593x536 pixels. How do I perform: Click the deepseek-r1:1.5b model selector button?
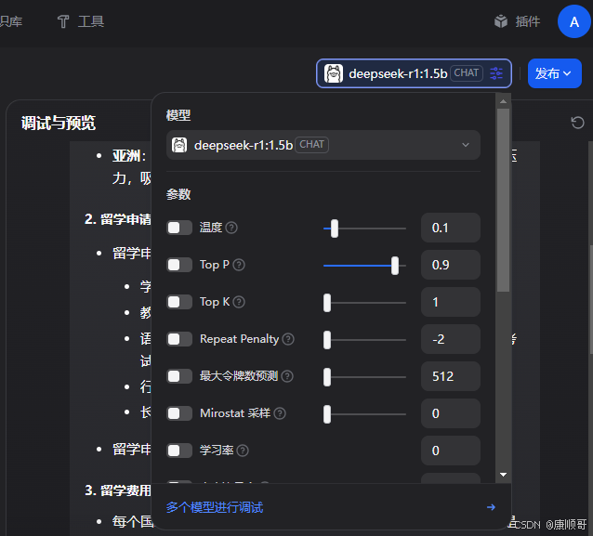coord(414,73)
